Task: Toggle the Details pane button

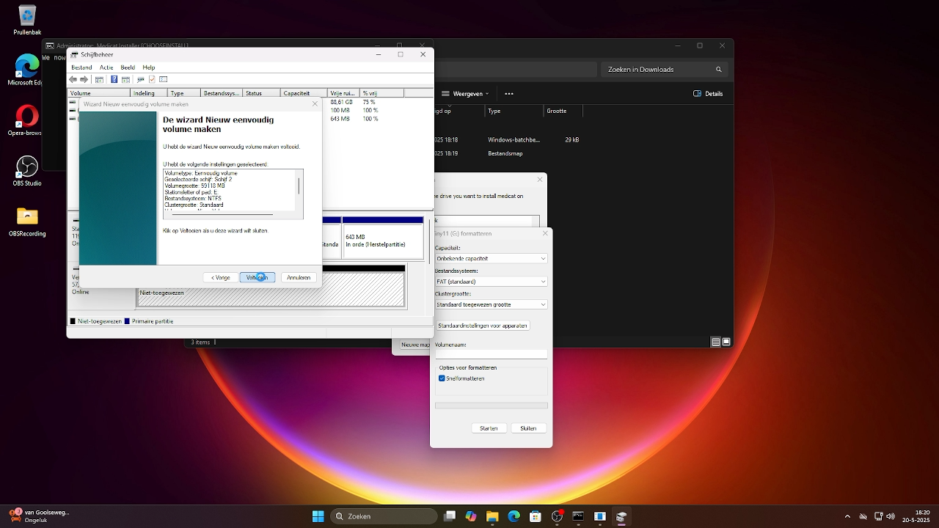Action: (708, 94)
